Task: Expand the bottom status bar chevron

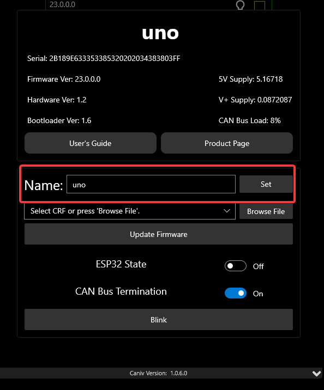Action: click(316, 373)
